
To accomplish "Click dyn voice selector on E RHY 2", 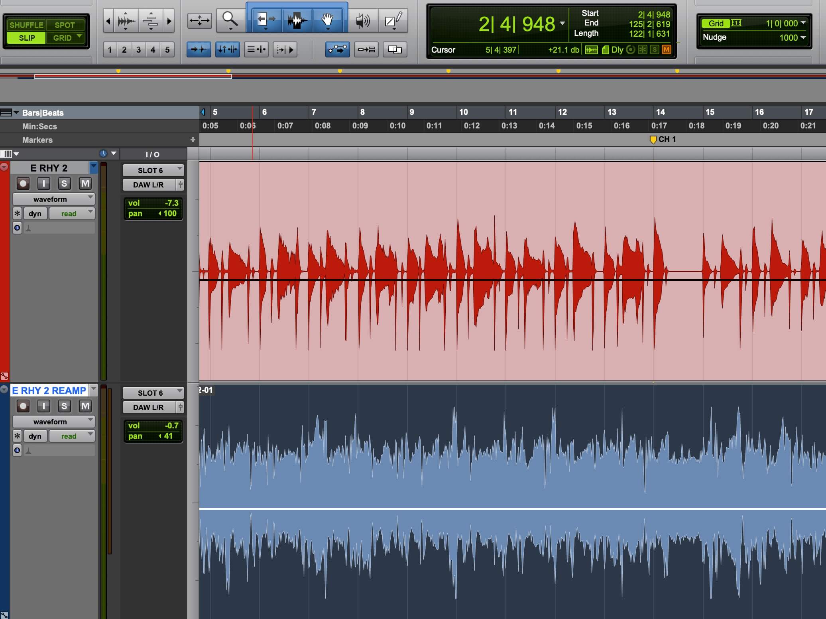I will click(x=35, y=213).
